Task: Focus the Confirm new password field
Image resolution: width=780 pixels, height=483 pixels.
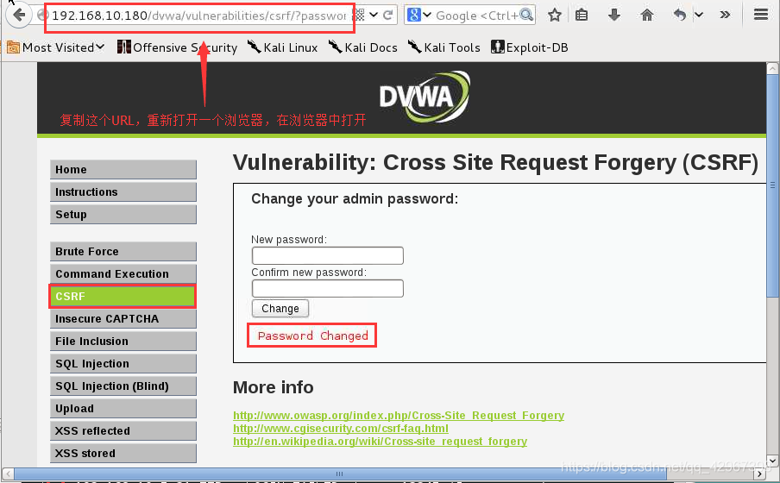Action: point(327,289)
